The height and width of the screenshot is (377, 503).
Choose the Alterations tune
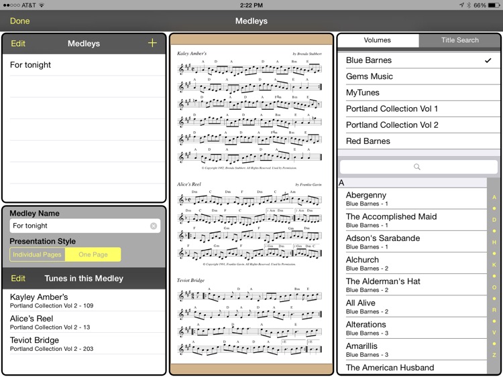(412, 328)
